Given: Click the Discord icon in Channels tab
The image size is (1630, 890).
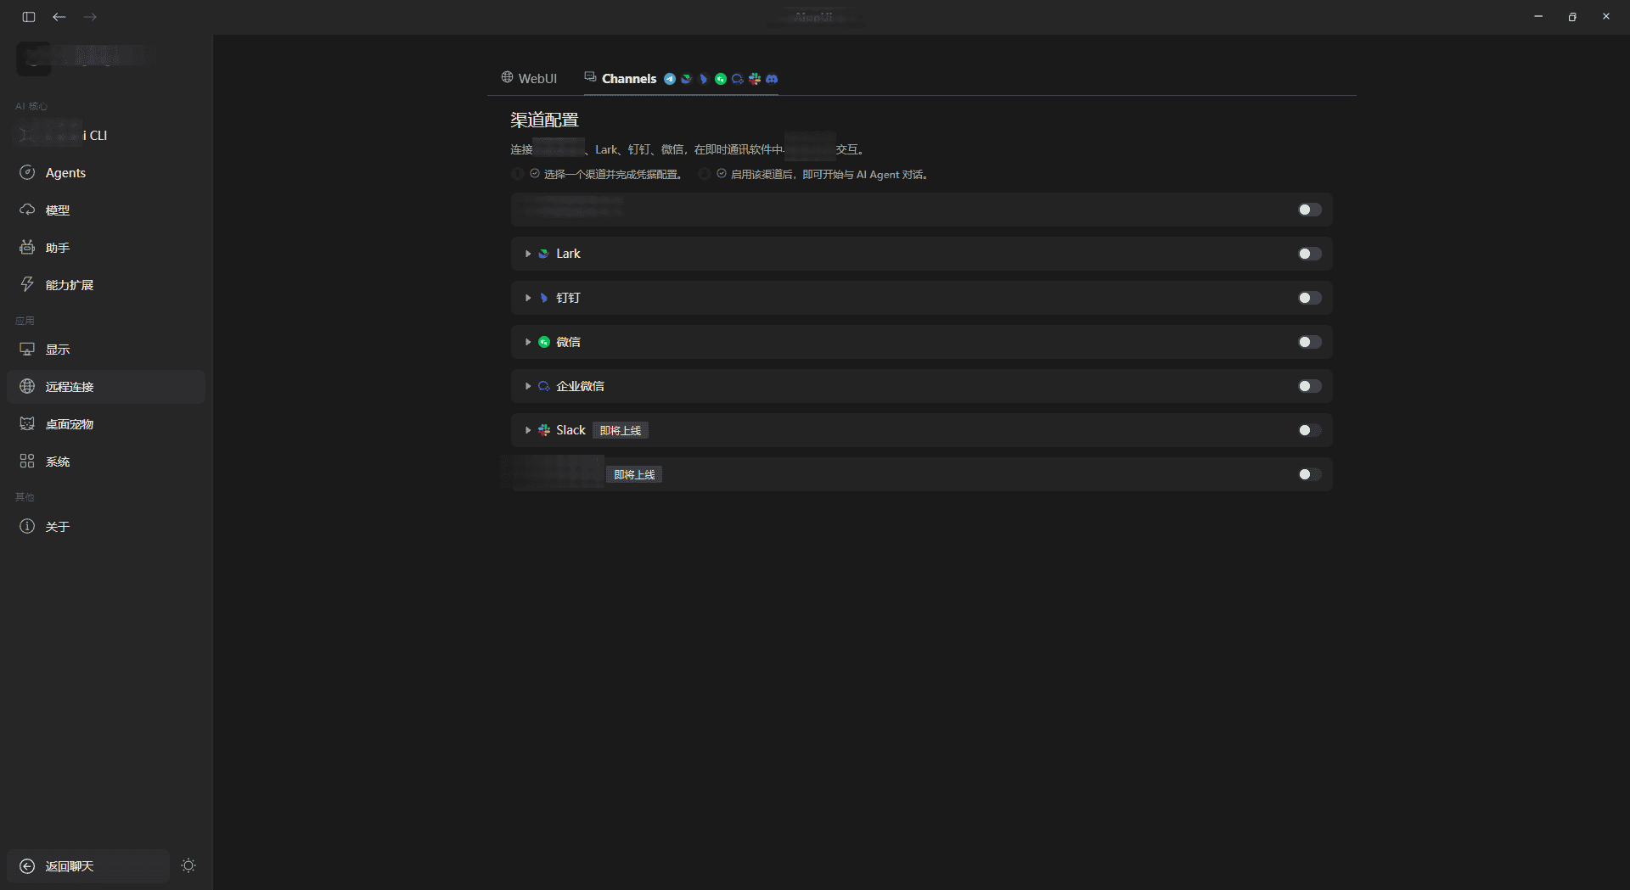Looking at the screenshot, I should (772, 79).
